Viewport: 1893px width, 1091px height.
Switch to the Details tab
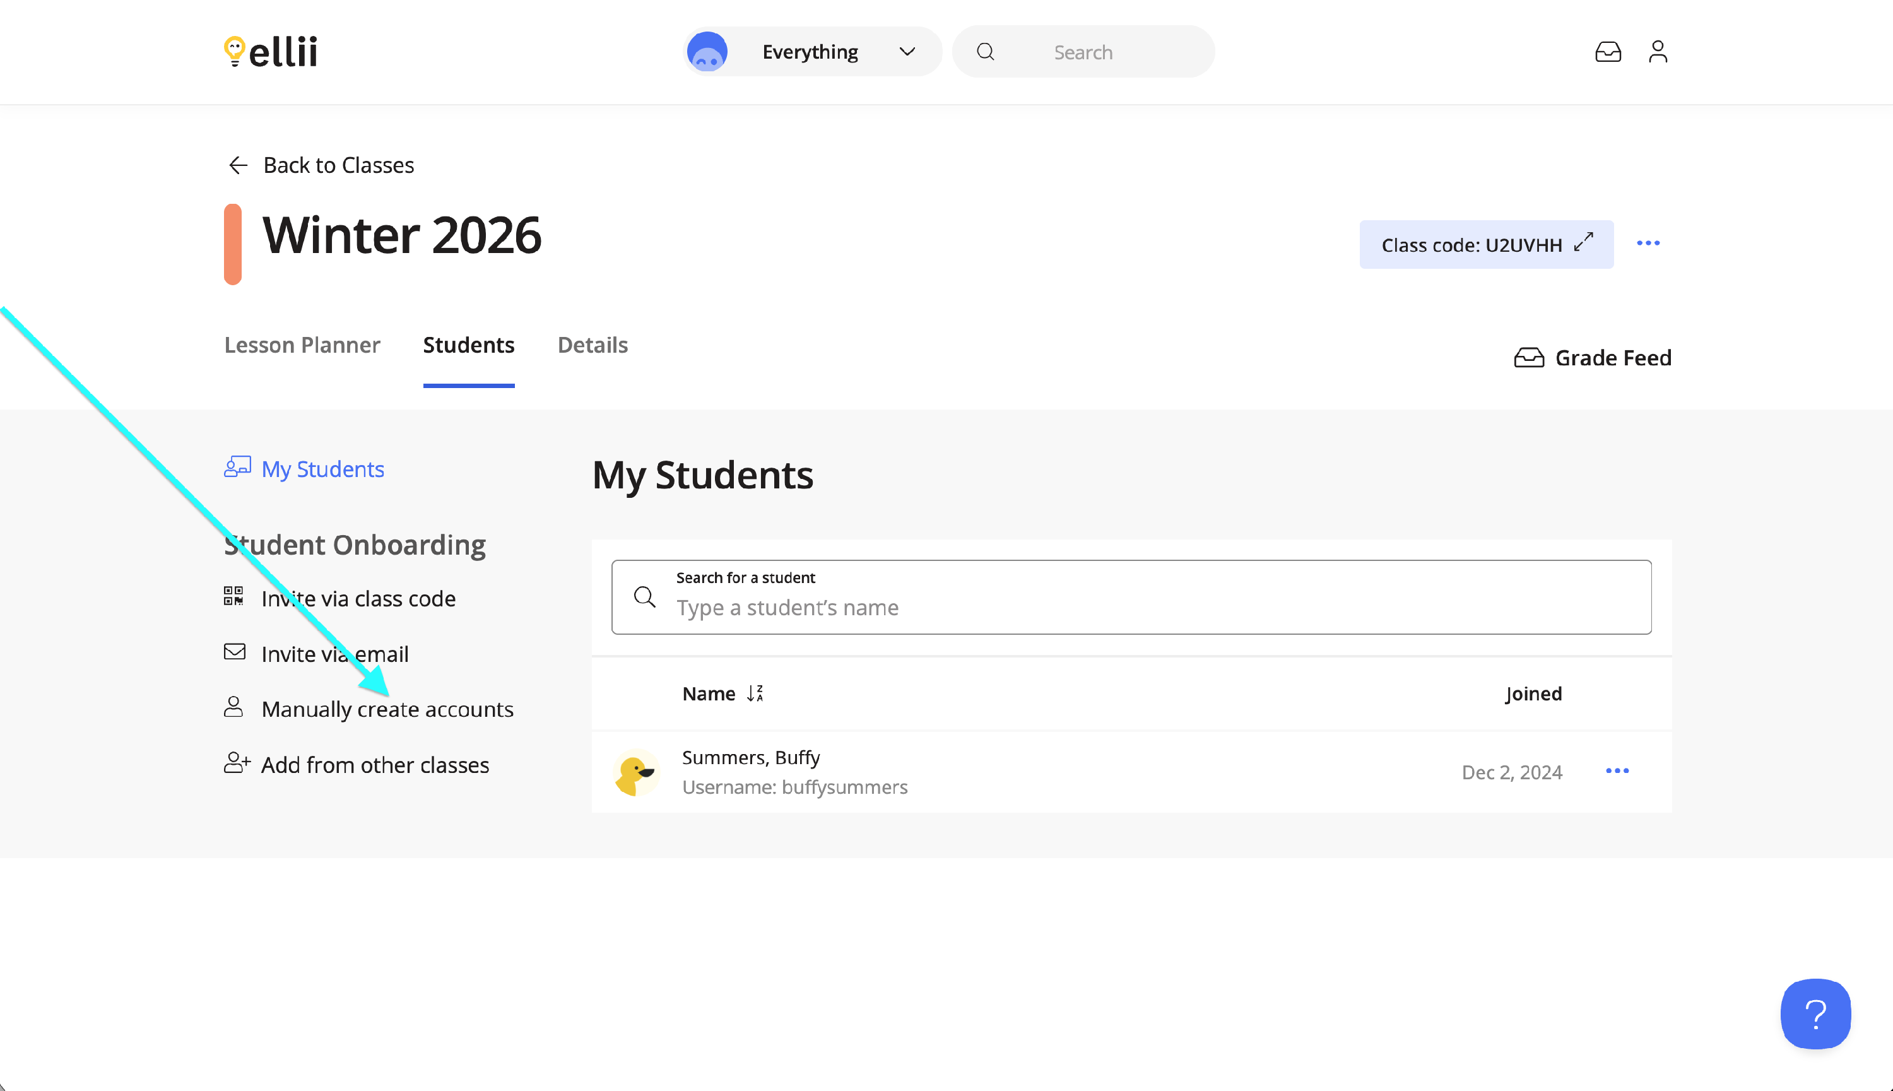pyautogui.click(x=593, y=345)
